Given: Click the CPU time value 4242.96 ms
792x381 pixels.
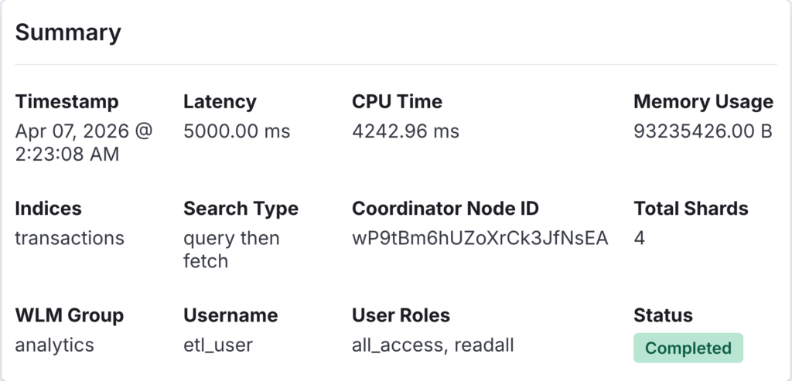Looking at the screenshot, I should click(x=405, y=131).
